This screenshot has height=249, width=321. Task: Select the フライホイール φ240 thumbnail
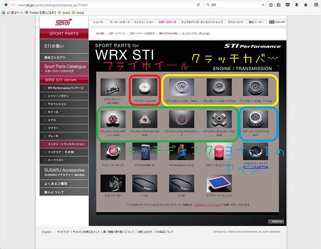pyautogui.click(x=145, y=87)
